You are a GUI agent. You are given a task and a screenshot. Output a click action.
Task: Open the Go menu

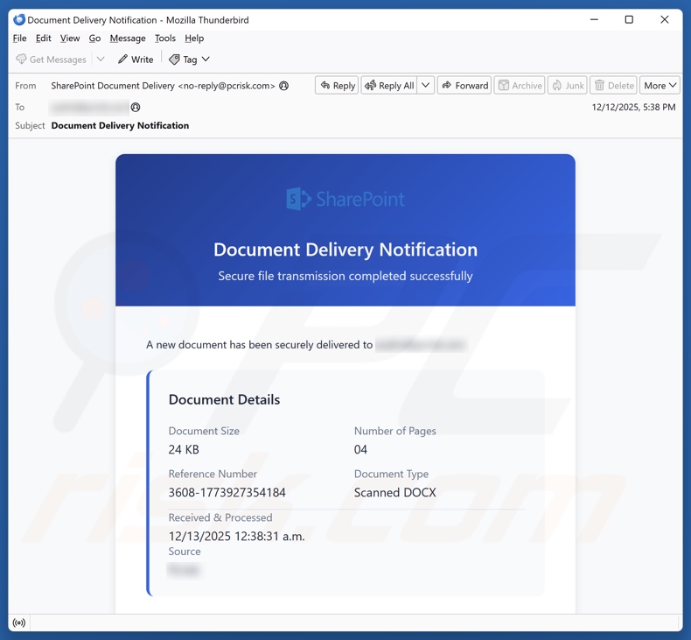pos(94,39)
